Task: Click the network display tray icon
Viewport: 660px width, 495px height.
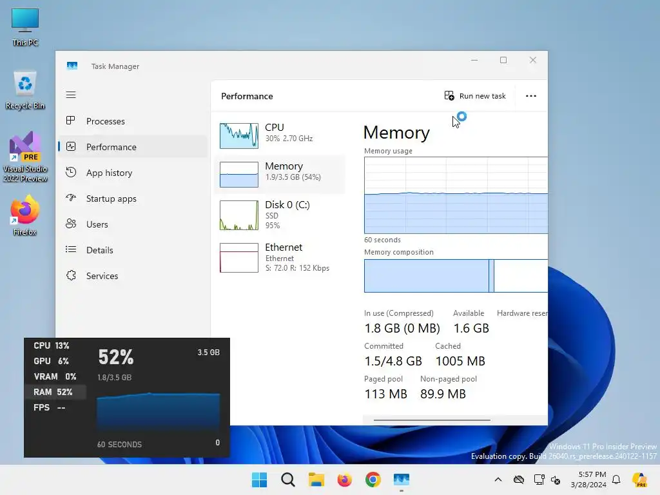Action: (538, 480)
